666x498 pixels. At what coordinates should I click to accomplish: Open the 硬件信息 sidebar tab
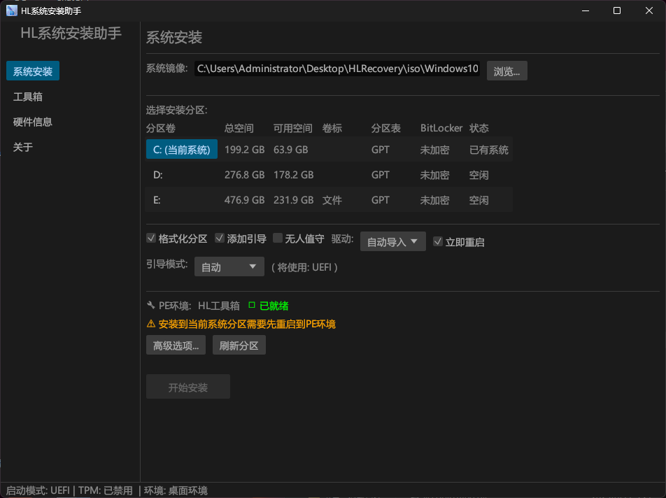33,122
